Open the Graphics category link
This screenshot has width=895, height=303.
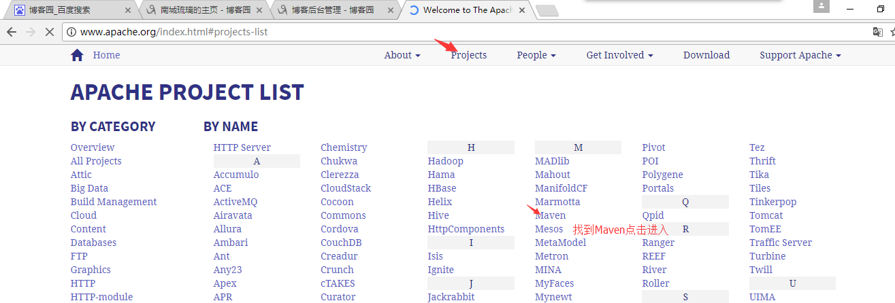91,270
